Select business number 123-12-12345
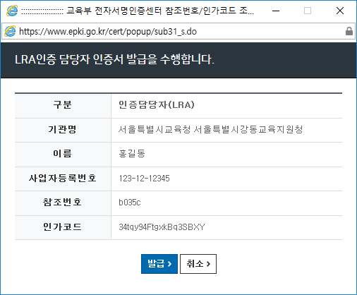Screen dimensions: 357x295 click(144, 178)
